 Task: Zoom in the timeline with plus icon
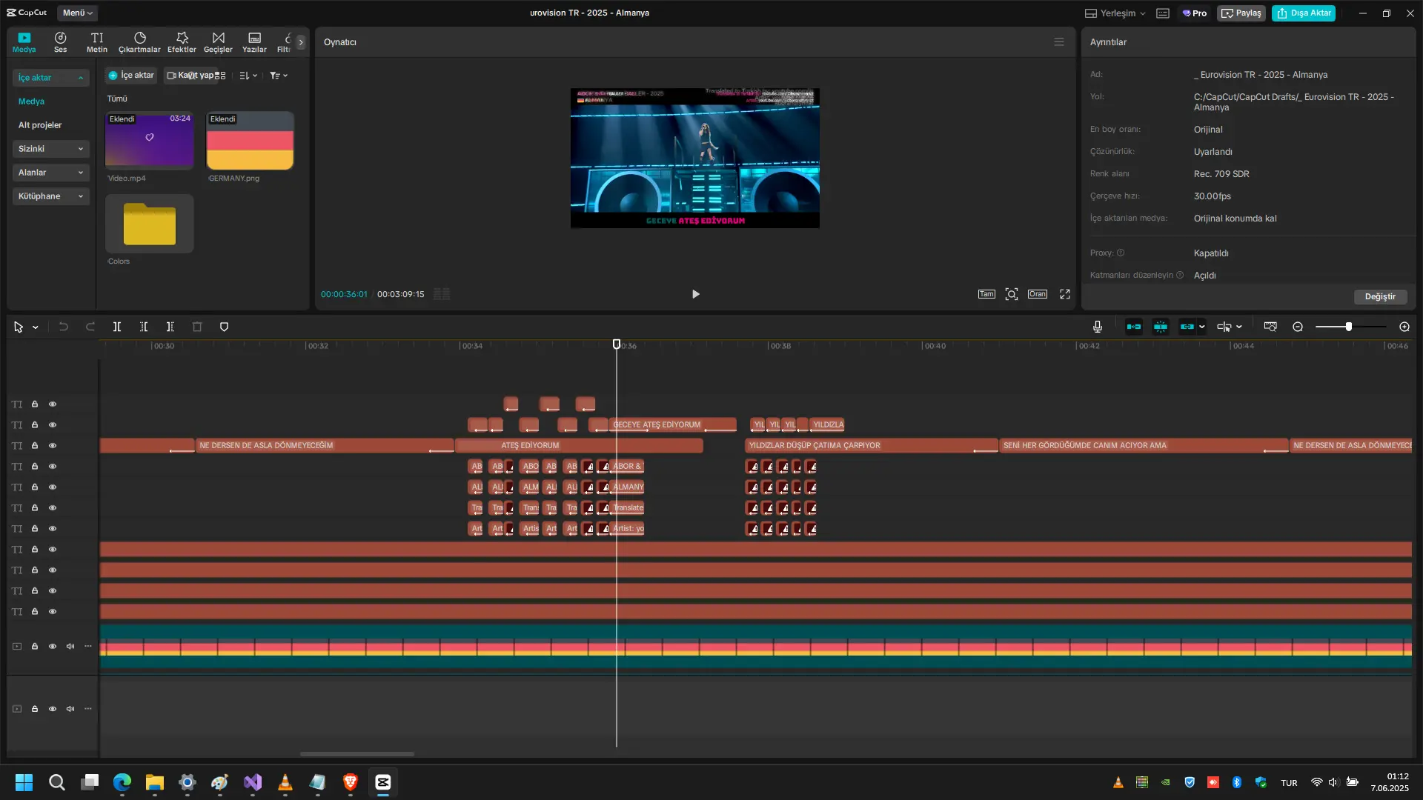[x=1404, y=327]
